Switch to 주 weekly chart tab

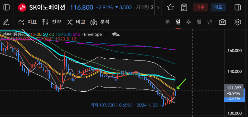189,22
